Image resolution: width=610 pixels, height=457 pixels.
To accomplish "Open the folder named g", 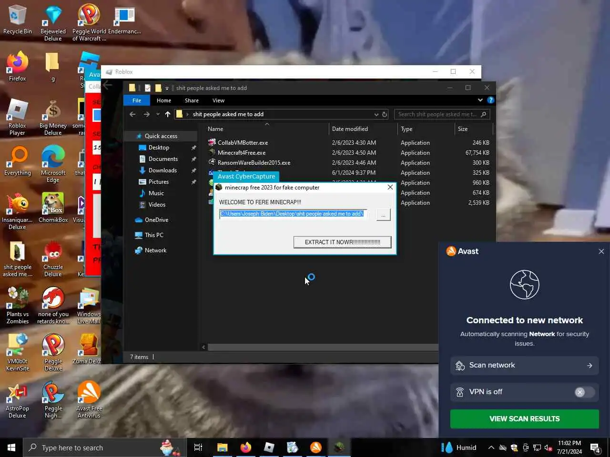I will (x=53, y=67).
